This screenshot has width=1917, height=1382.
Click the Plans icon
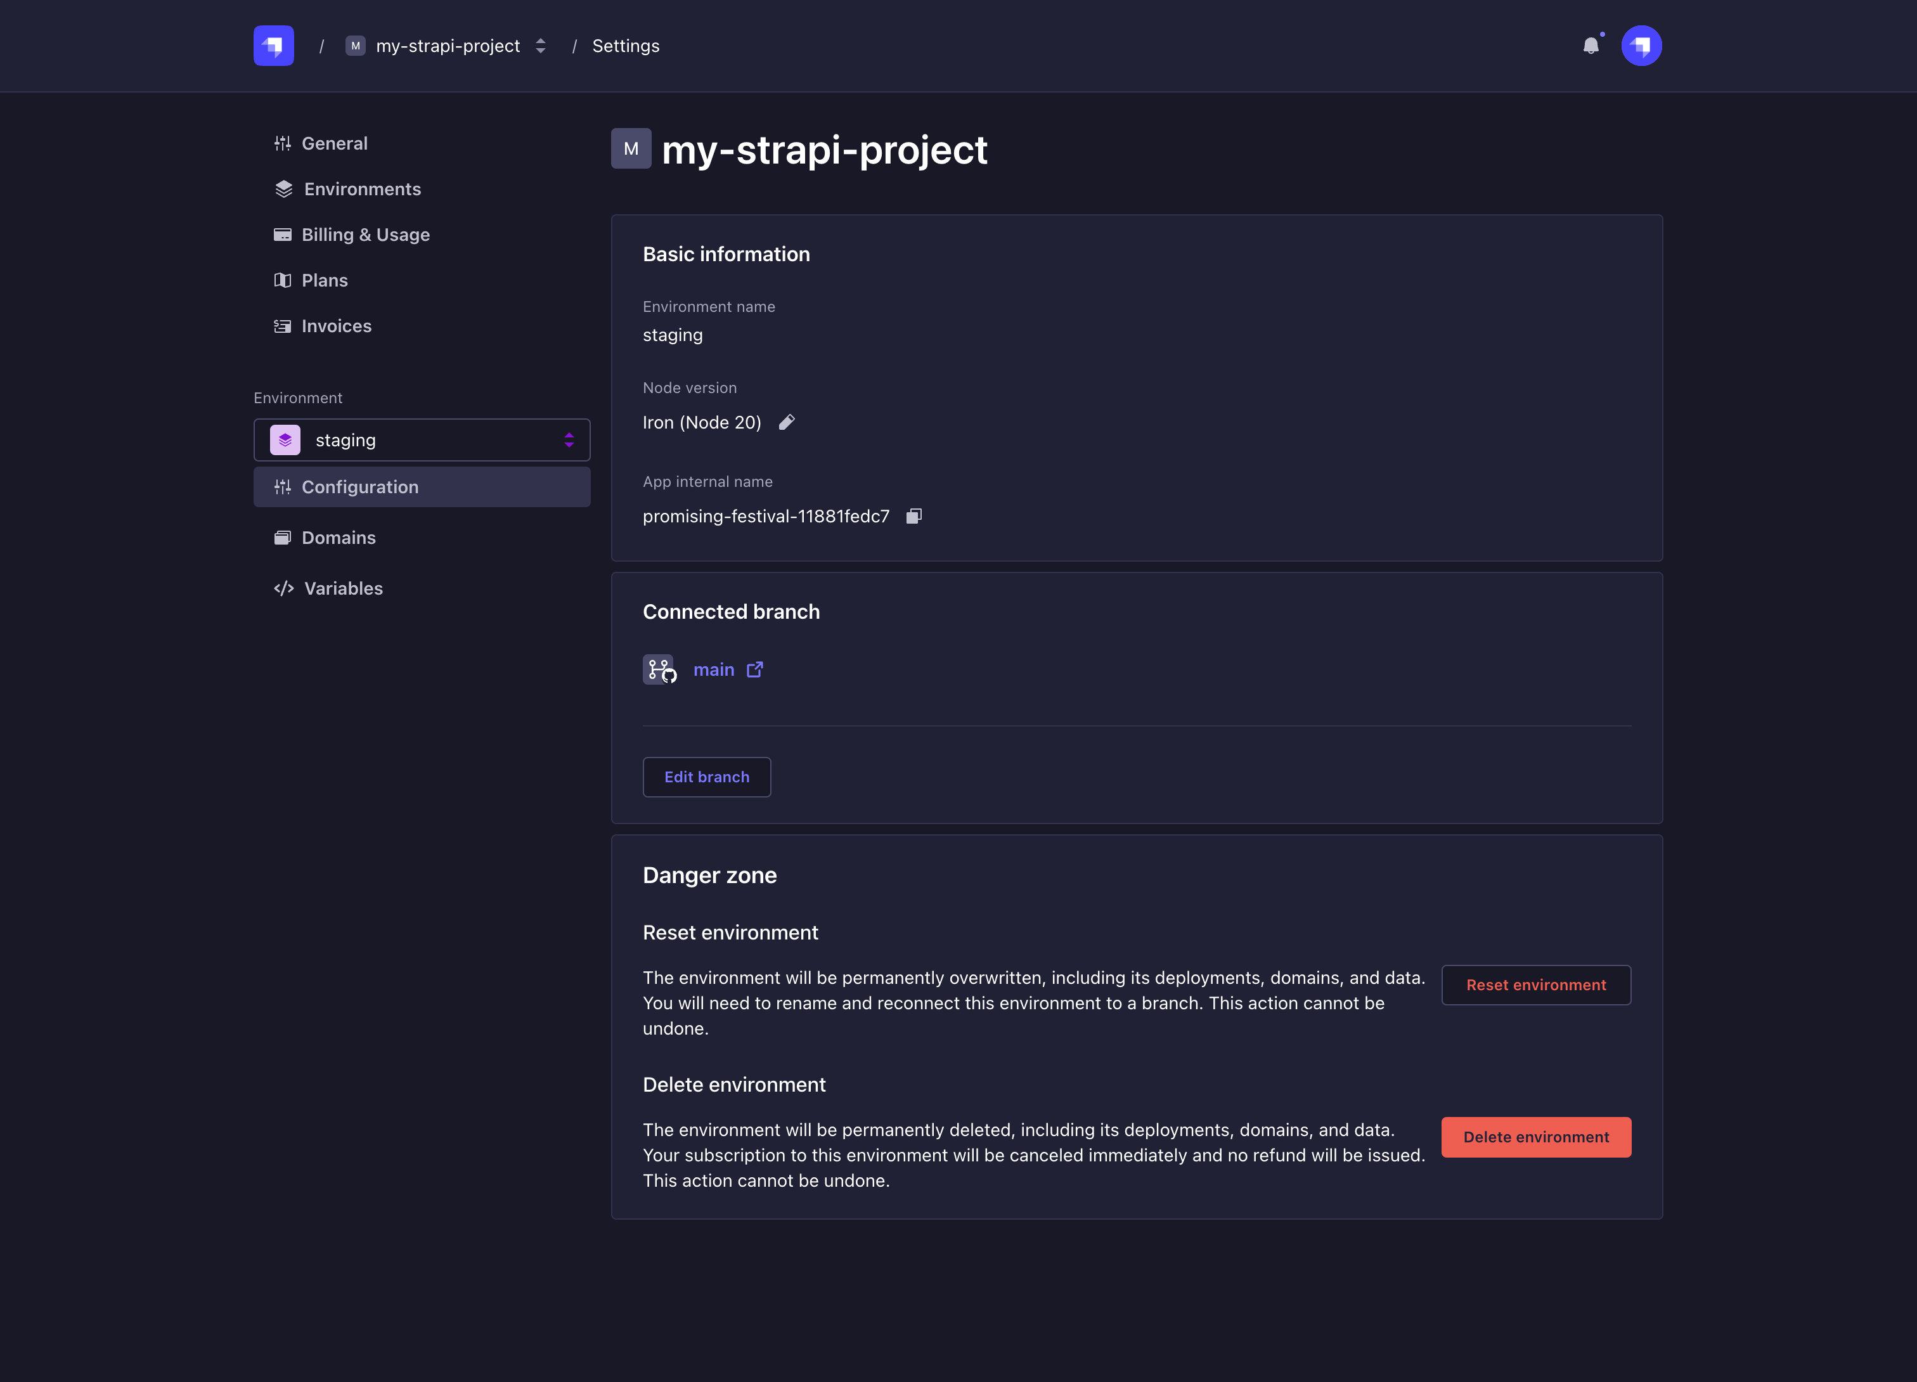click(283, 280)
